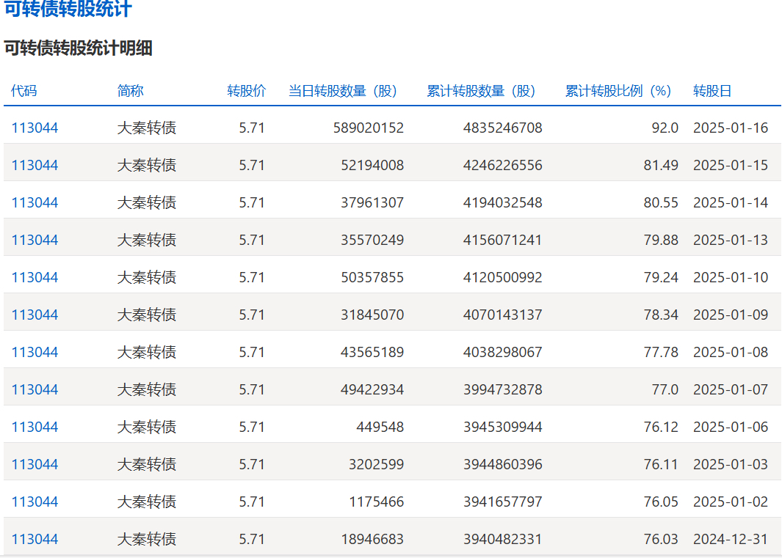Open code 113044 link in 2025-01-16 row
The image size is (782, 558).
(35, 128)
